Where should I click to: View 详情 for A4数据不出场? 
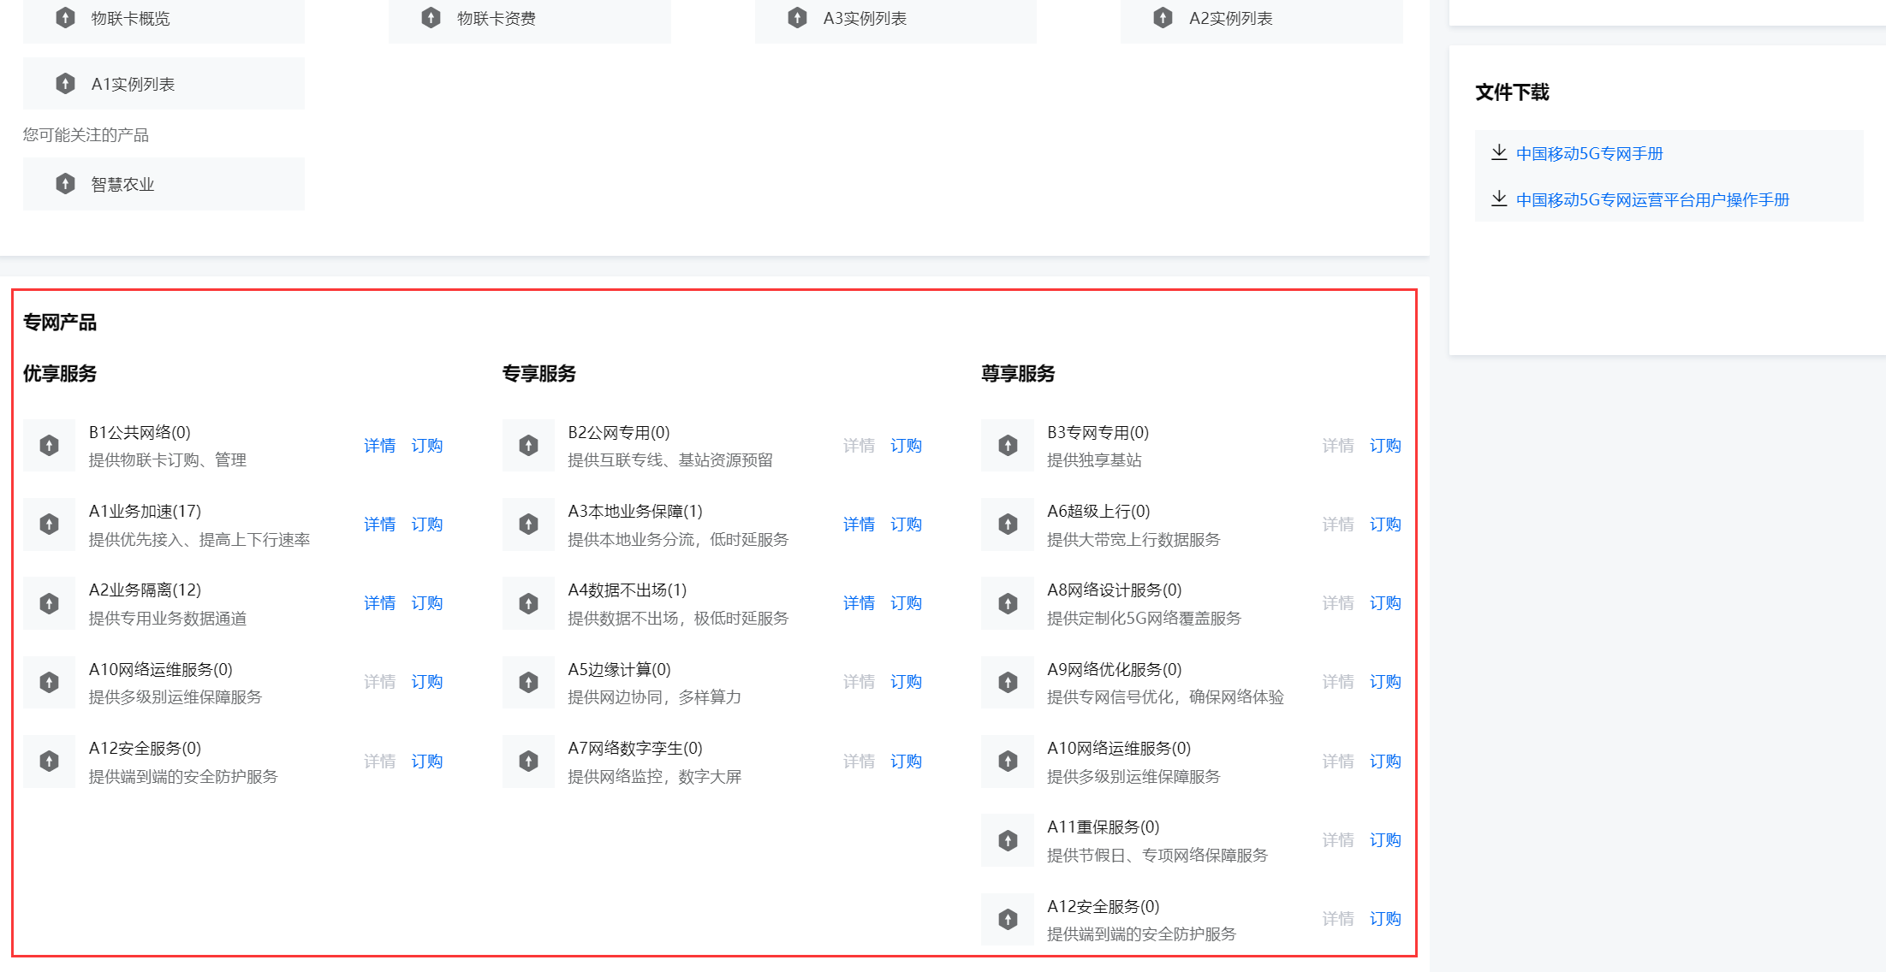click(x=859, y=603)
